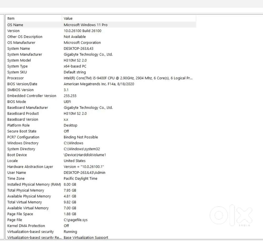The height and width of the screenshot is (241, 263).
Task: Select the Page File Space row
Action: (20, 214)
